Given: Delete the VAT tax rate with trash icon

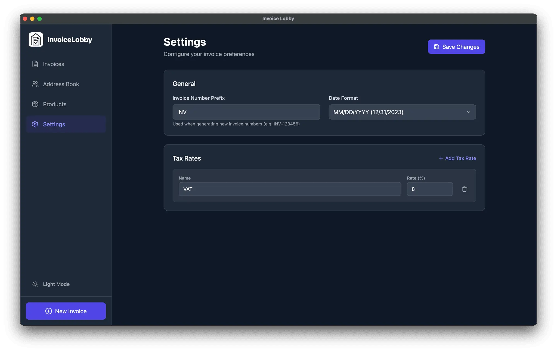Looking at the screenshot, I should (x=464, y=189).
